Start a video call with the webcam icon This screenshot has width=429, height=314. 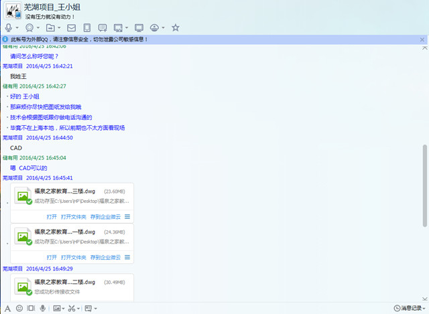[x=29, y=28]
